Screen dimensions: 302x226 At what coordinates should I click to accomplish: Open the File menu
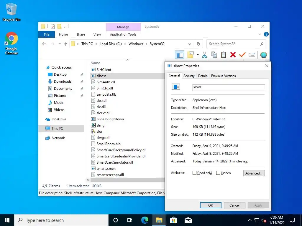point(47,34)
